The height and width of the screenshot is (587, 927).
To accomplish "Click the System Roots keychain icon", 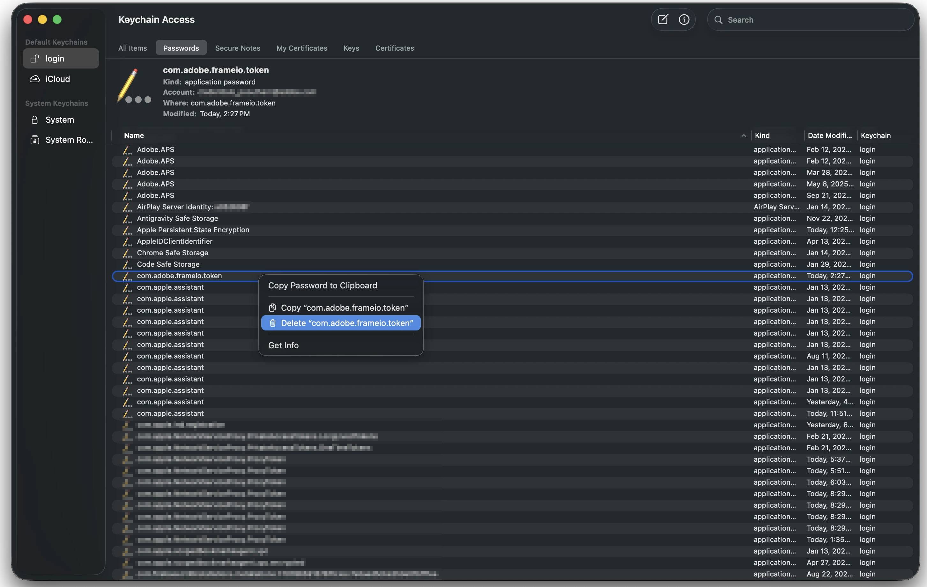I will (x=35, y=140).
